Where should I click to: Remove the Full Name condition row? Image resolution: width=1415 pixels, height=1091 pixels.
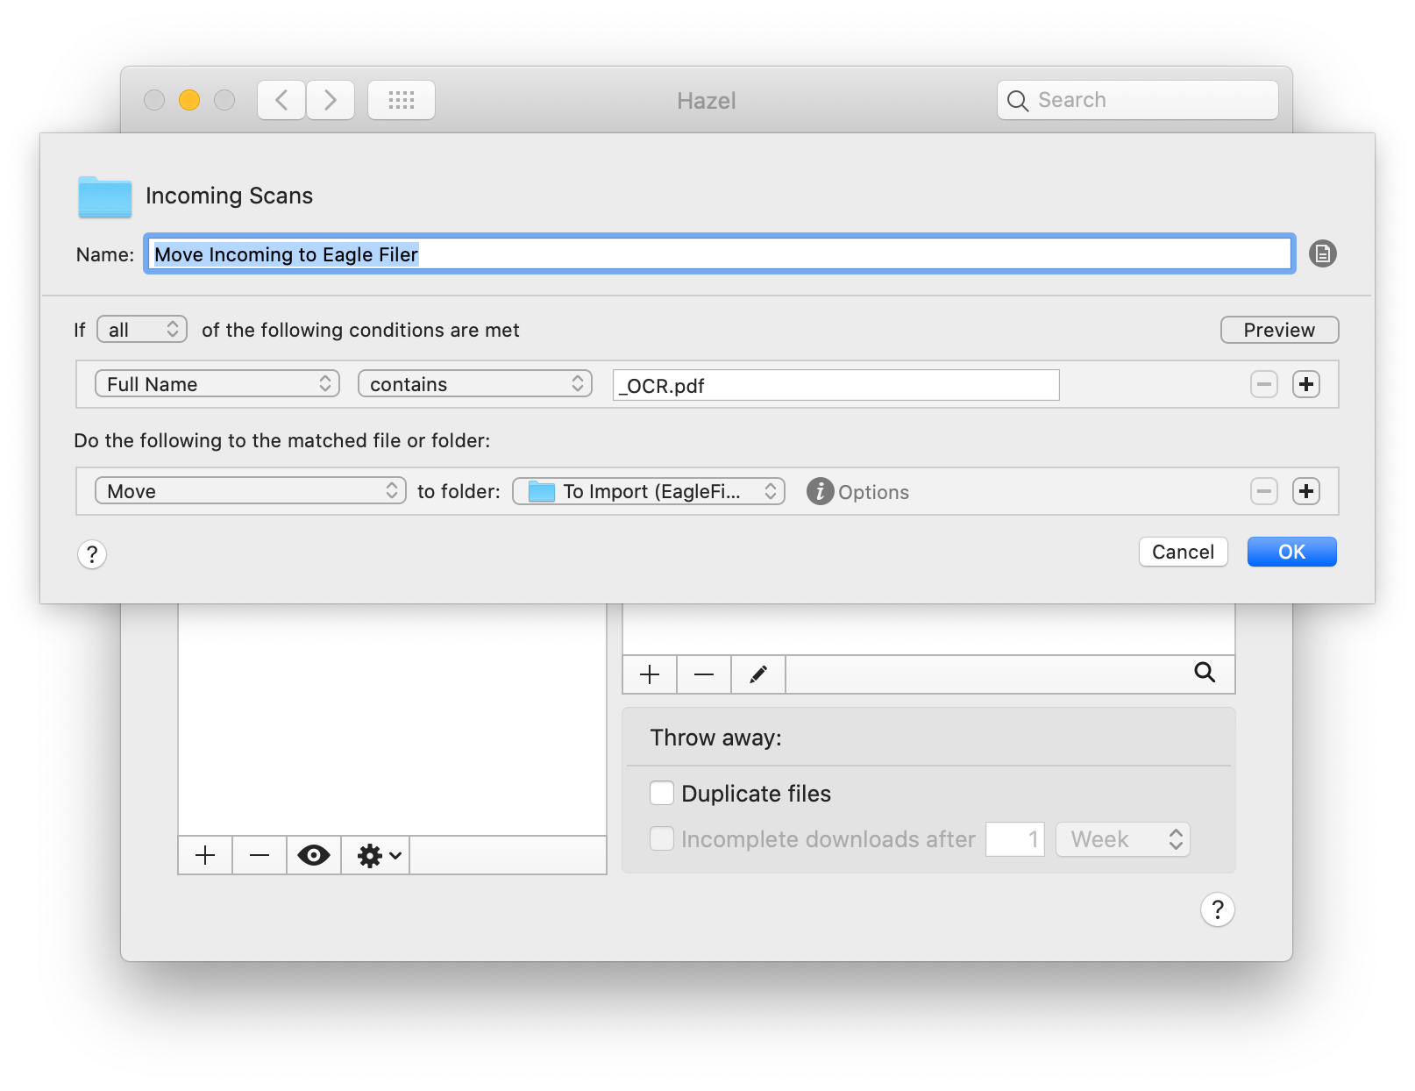tap(1263, 384)
